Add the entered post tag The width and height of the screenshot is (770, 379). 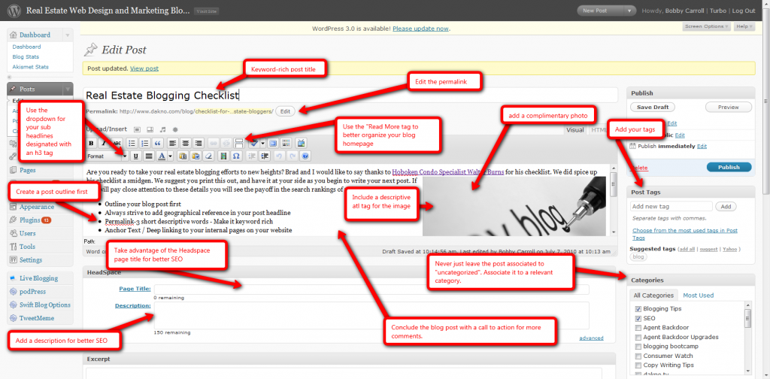click(x=726, y=207)
